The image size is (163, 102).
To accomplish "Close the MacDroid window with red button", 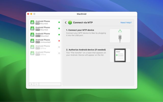I will [28, 14].
